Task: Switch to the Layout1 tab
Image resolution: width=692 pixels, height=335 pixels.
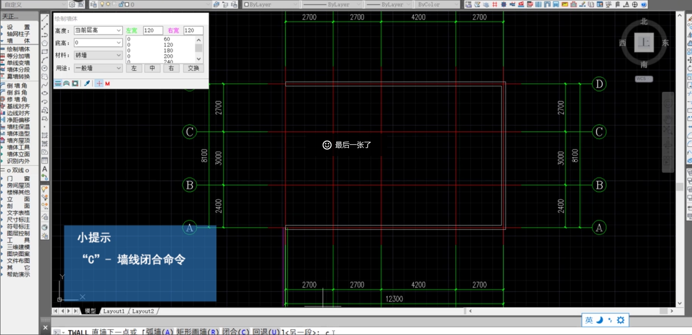Action: click(113, 311)
